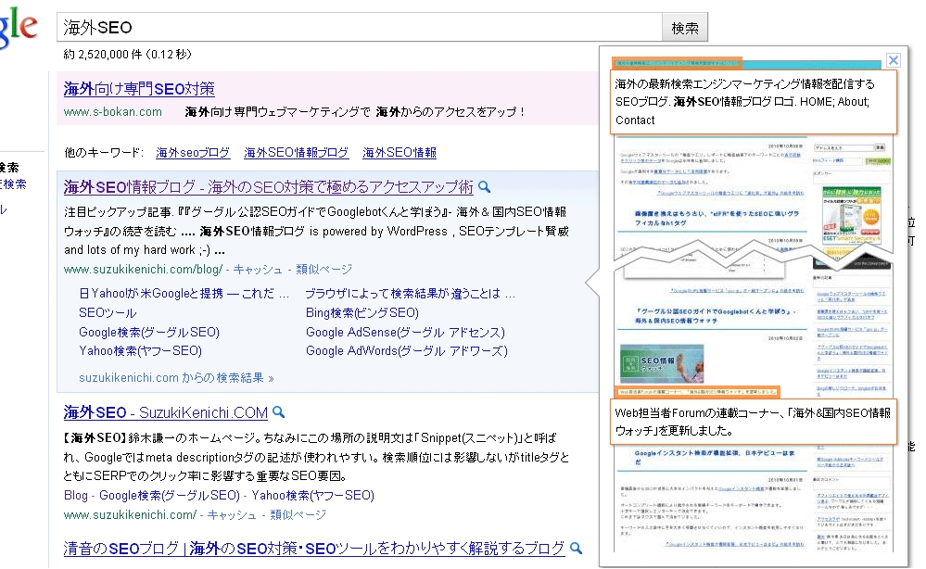Open 類似ページ link for suzukikenichi.com/blog/

click(x=323, y=269)
